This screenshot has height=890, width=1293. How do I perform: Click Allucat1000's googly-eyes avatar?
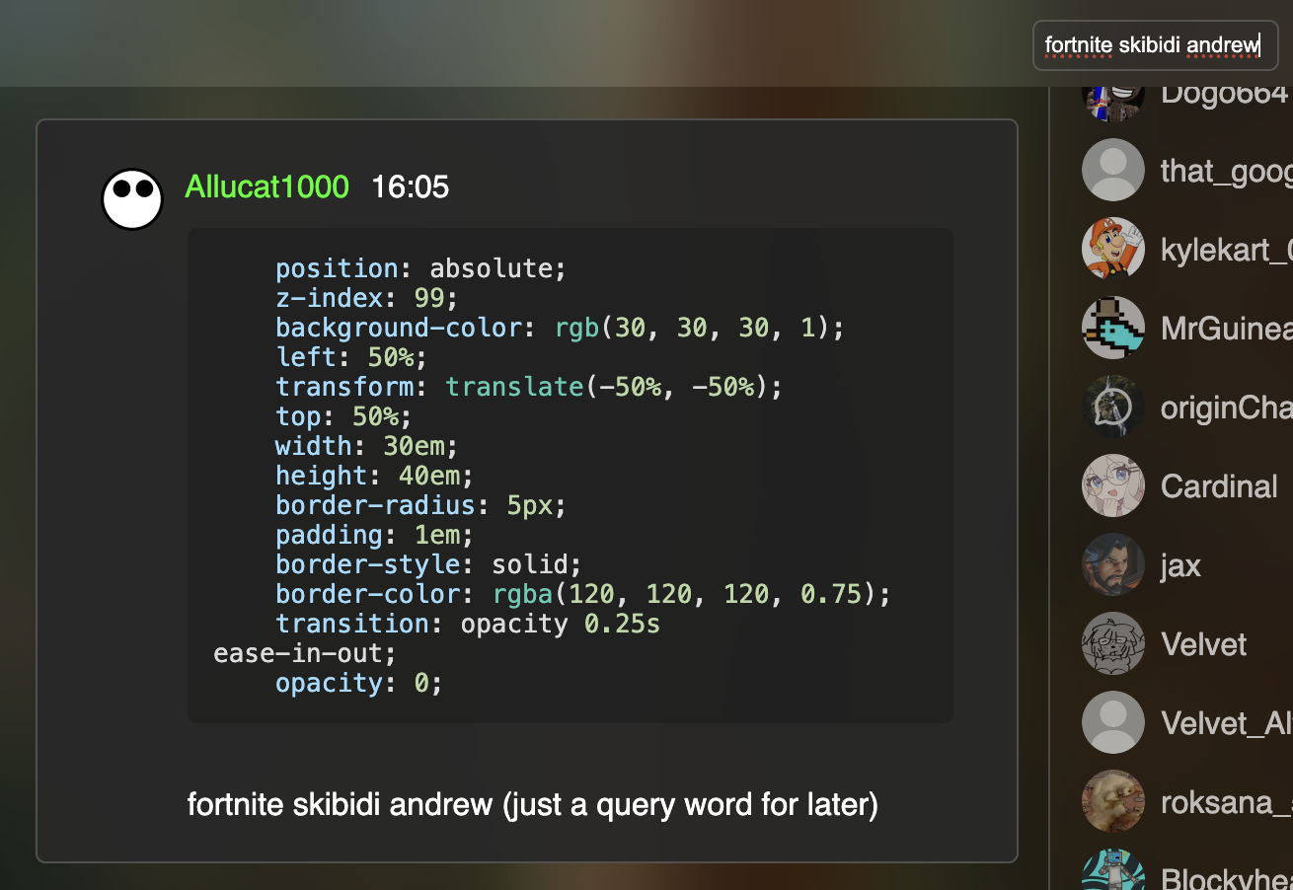[x=132, y=199]
